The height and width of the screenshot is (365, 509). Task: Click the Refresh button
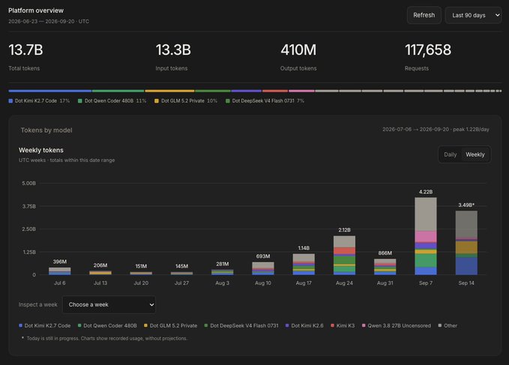tap(424, 15)
